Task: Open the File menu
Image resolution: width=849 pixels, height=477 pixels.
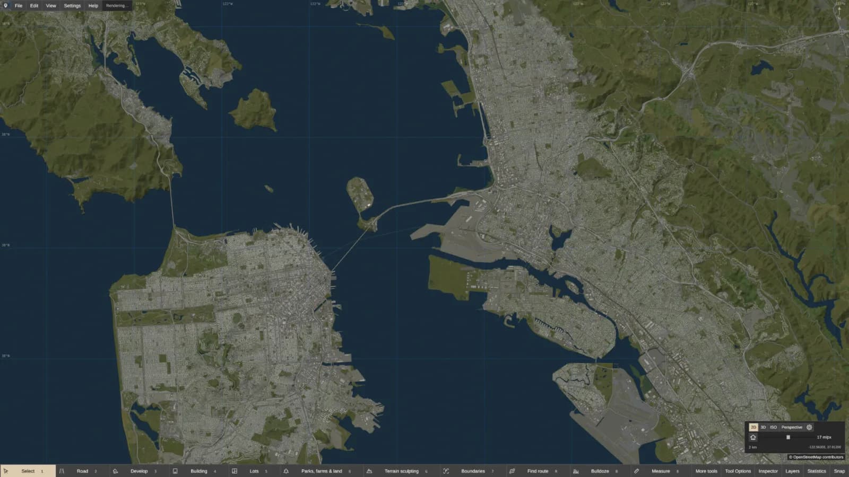Action: pos(19,6)
